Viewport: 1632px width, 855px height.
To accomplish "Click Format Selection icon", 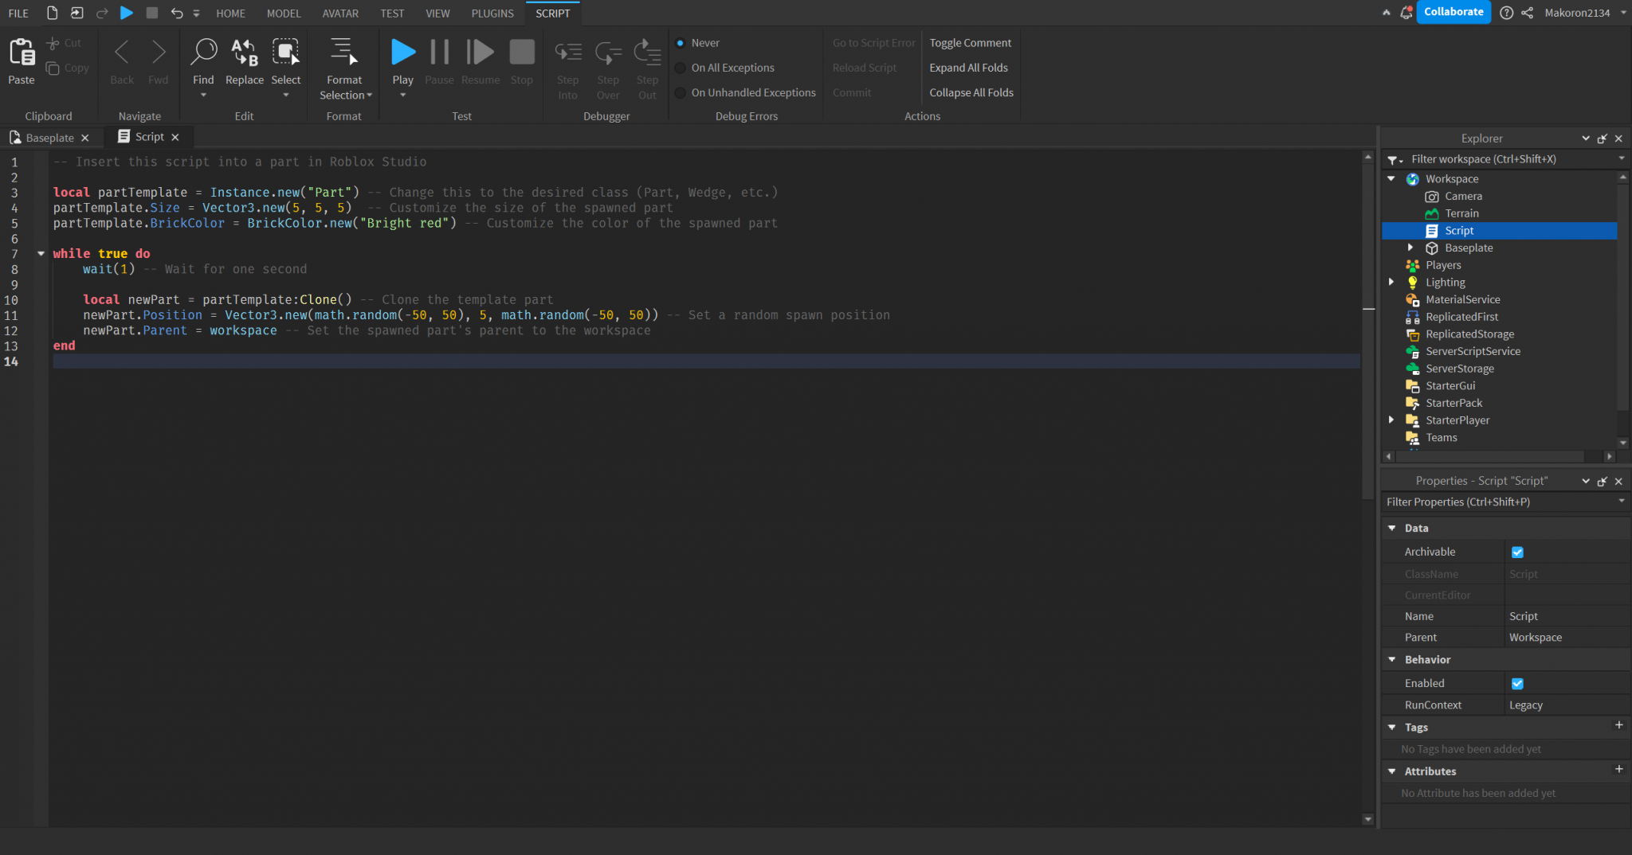I will tap(343, 53).
